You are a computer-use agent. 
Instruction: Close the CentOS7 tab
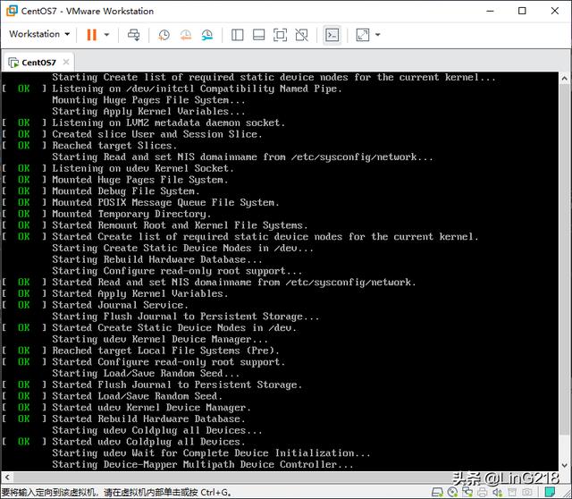[66, 62]
